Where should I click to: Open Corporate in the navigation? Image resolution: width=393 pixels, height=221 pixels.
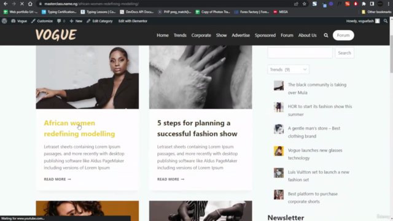(x=201, y=36)
